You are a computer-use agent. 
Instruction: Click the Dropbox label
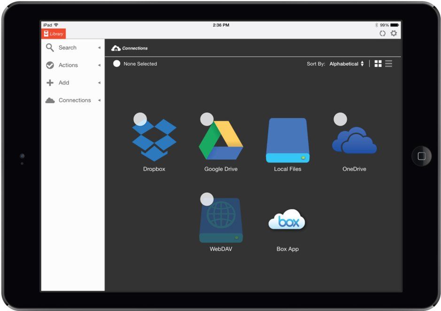click(x=154, y=169)
